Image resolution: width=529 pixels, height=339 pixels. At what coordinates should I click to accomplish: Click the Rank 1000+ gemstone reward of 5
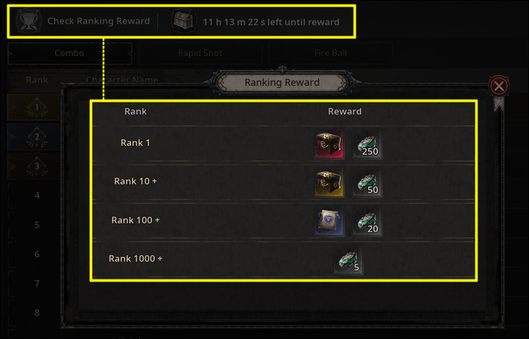click(x=348, y=260)
